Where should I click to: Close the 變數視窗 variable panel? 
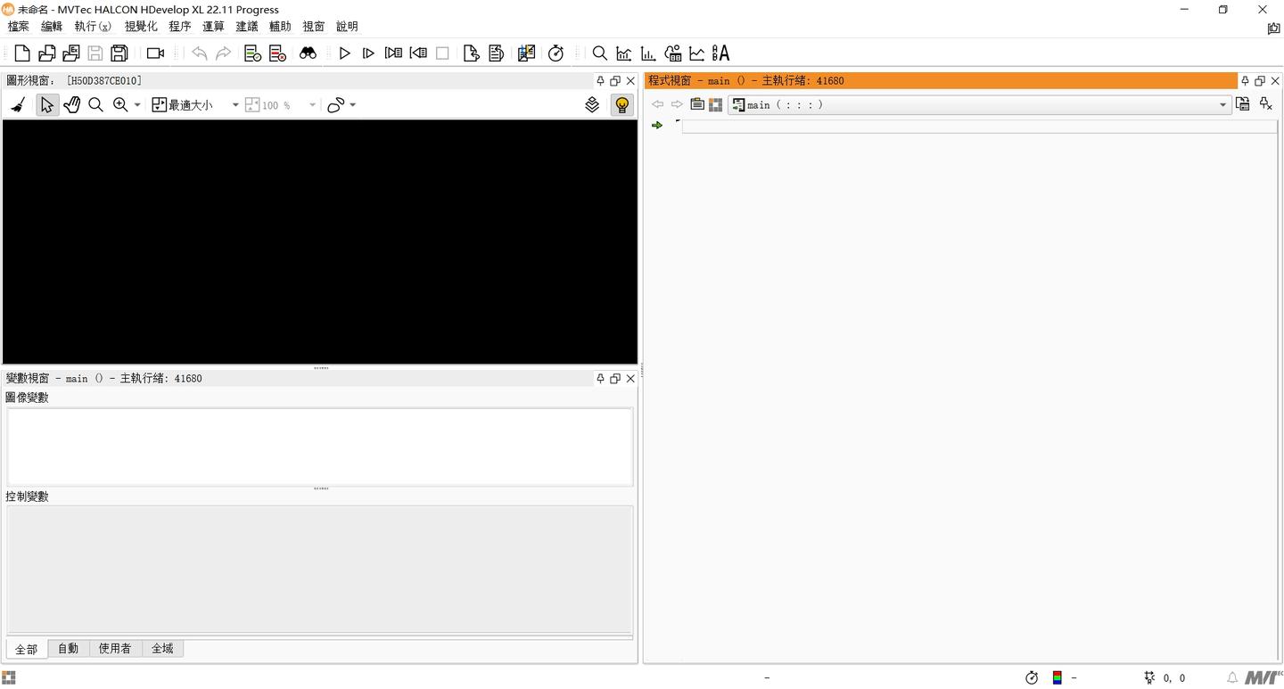click(x=630, y=379)
